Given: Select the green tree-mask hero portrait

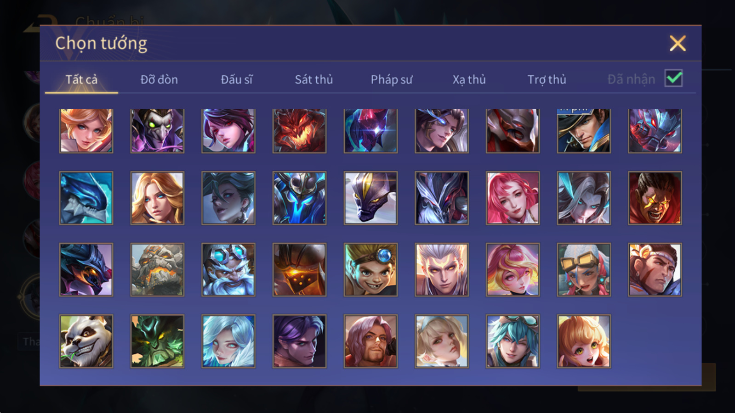Looking at the screenshot, I should 157,341.
